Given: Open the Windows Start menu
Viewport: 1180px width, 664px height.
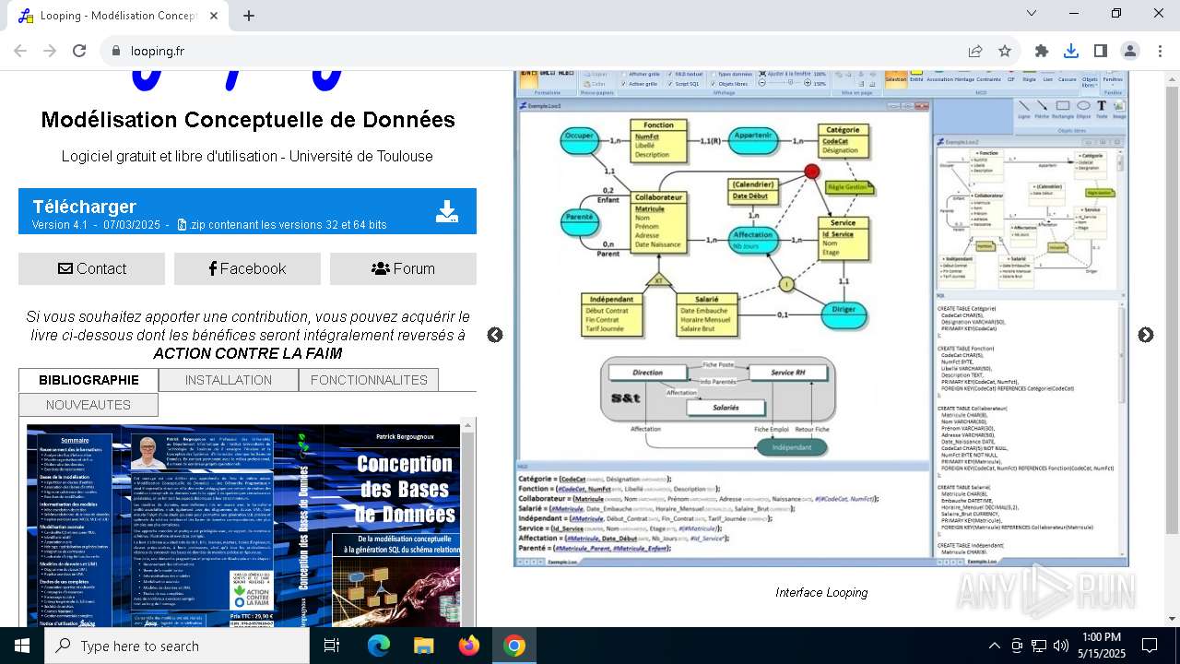Looking at the screenshot, I should tap(22, 646).
